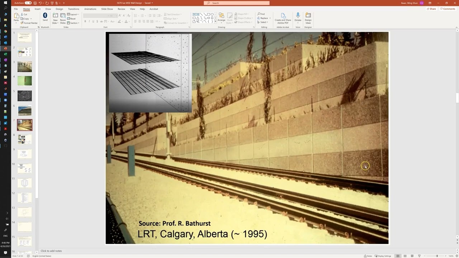Open the Reuse Slides pane

63,18
